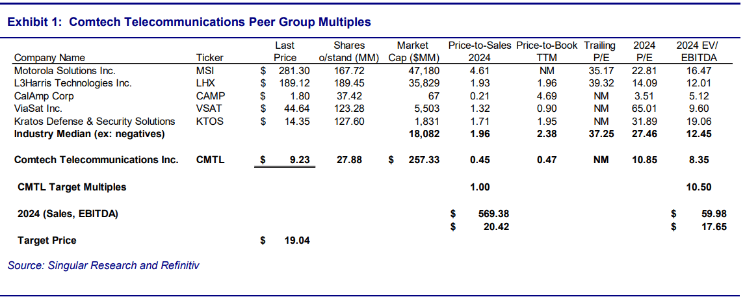The image size is (745, 299).
Task: Click the 19.04 target price value
Action: click(297, 240)
